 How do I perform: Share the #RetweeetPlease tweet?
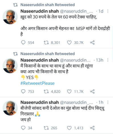(92, 92)
